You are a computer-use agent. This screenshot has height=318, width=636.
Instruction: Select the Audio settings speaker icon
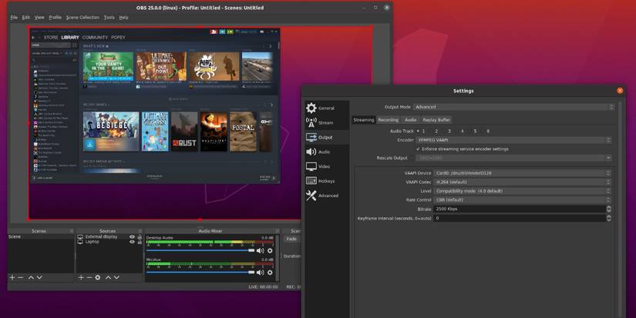311,152
